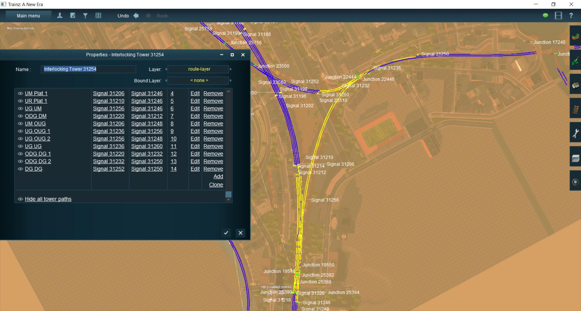
Task: Click Hide all tower paths link
Action: coord(48,199)
